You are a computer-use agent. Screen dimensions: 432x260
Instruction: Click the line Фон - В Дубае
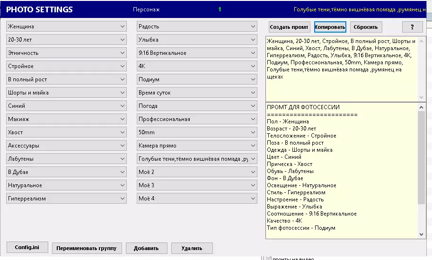click(285, 178)
